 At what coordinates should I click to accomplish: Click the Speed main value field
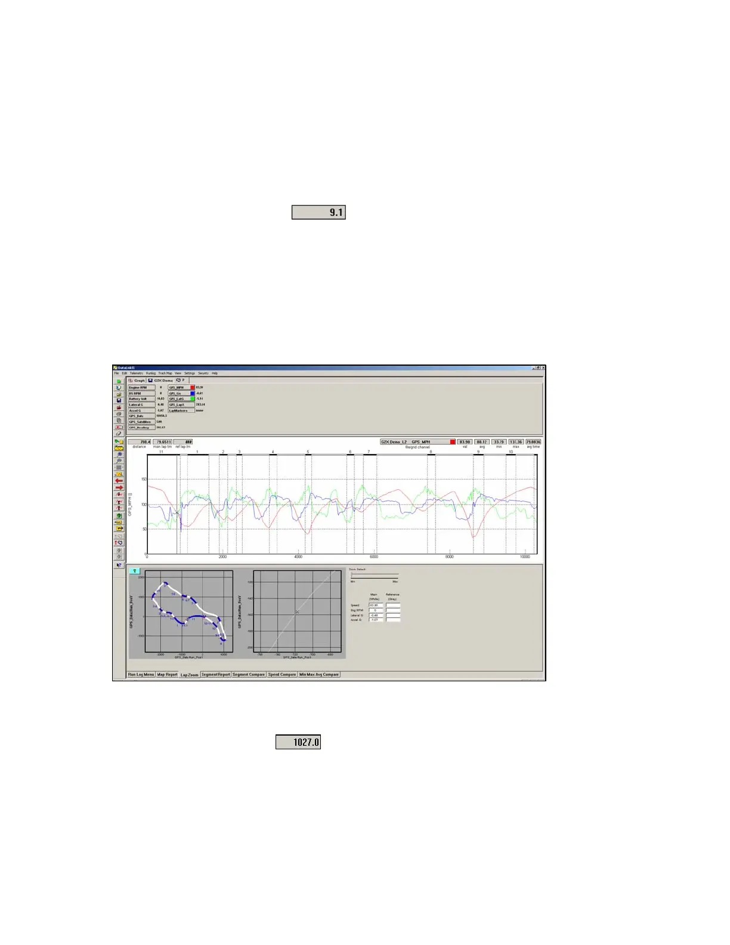pyautogui.click(x=376, y=606)
